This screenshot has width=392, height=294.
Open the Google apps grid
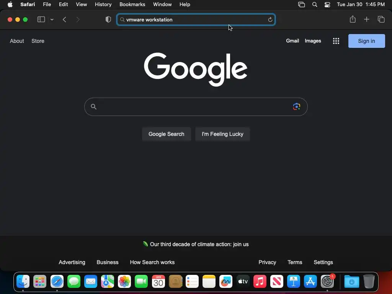coord(336,41)
